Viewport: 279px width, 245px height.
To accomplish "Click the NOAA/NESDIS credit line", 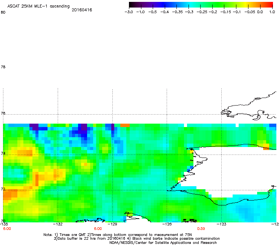I will [x=163, y=243].
